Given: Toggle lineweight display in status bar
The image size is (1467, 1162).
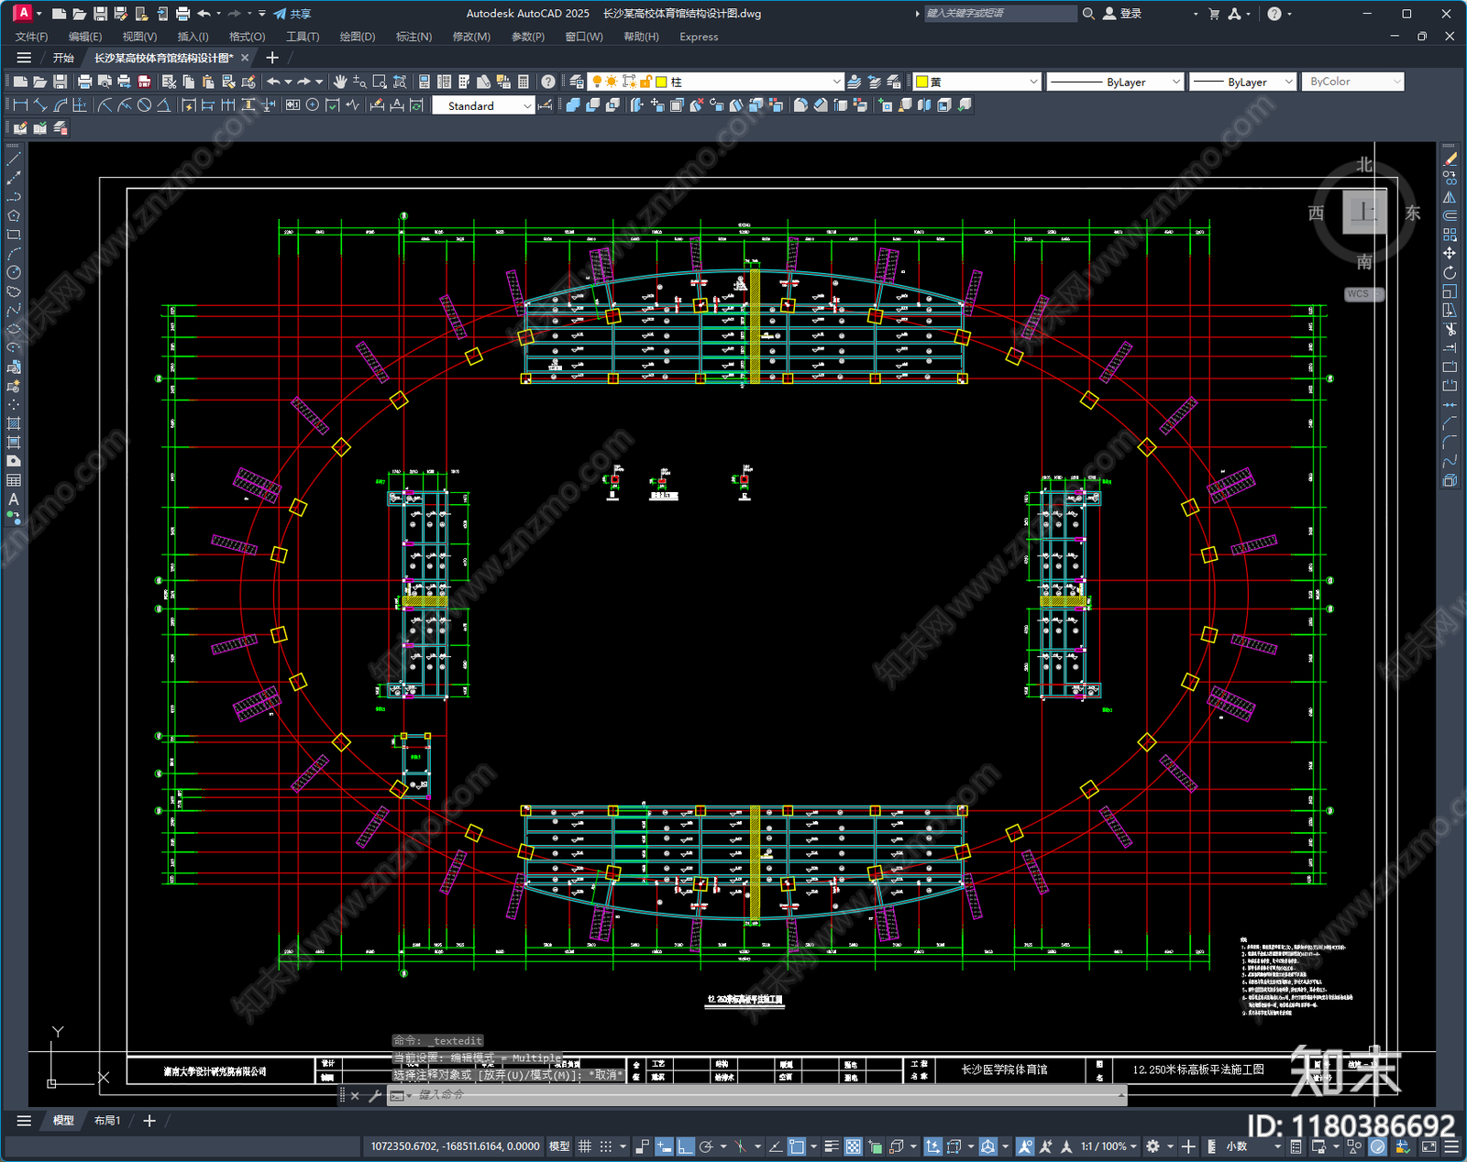Looking at the screenshot, I should (832, 1146).
